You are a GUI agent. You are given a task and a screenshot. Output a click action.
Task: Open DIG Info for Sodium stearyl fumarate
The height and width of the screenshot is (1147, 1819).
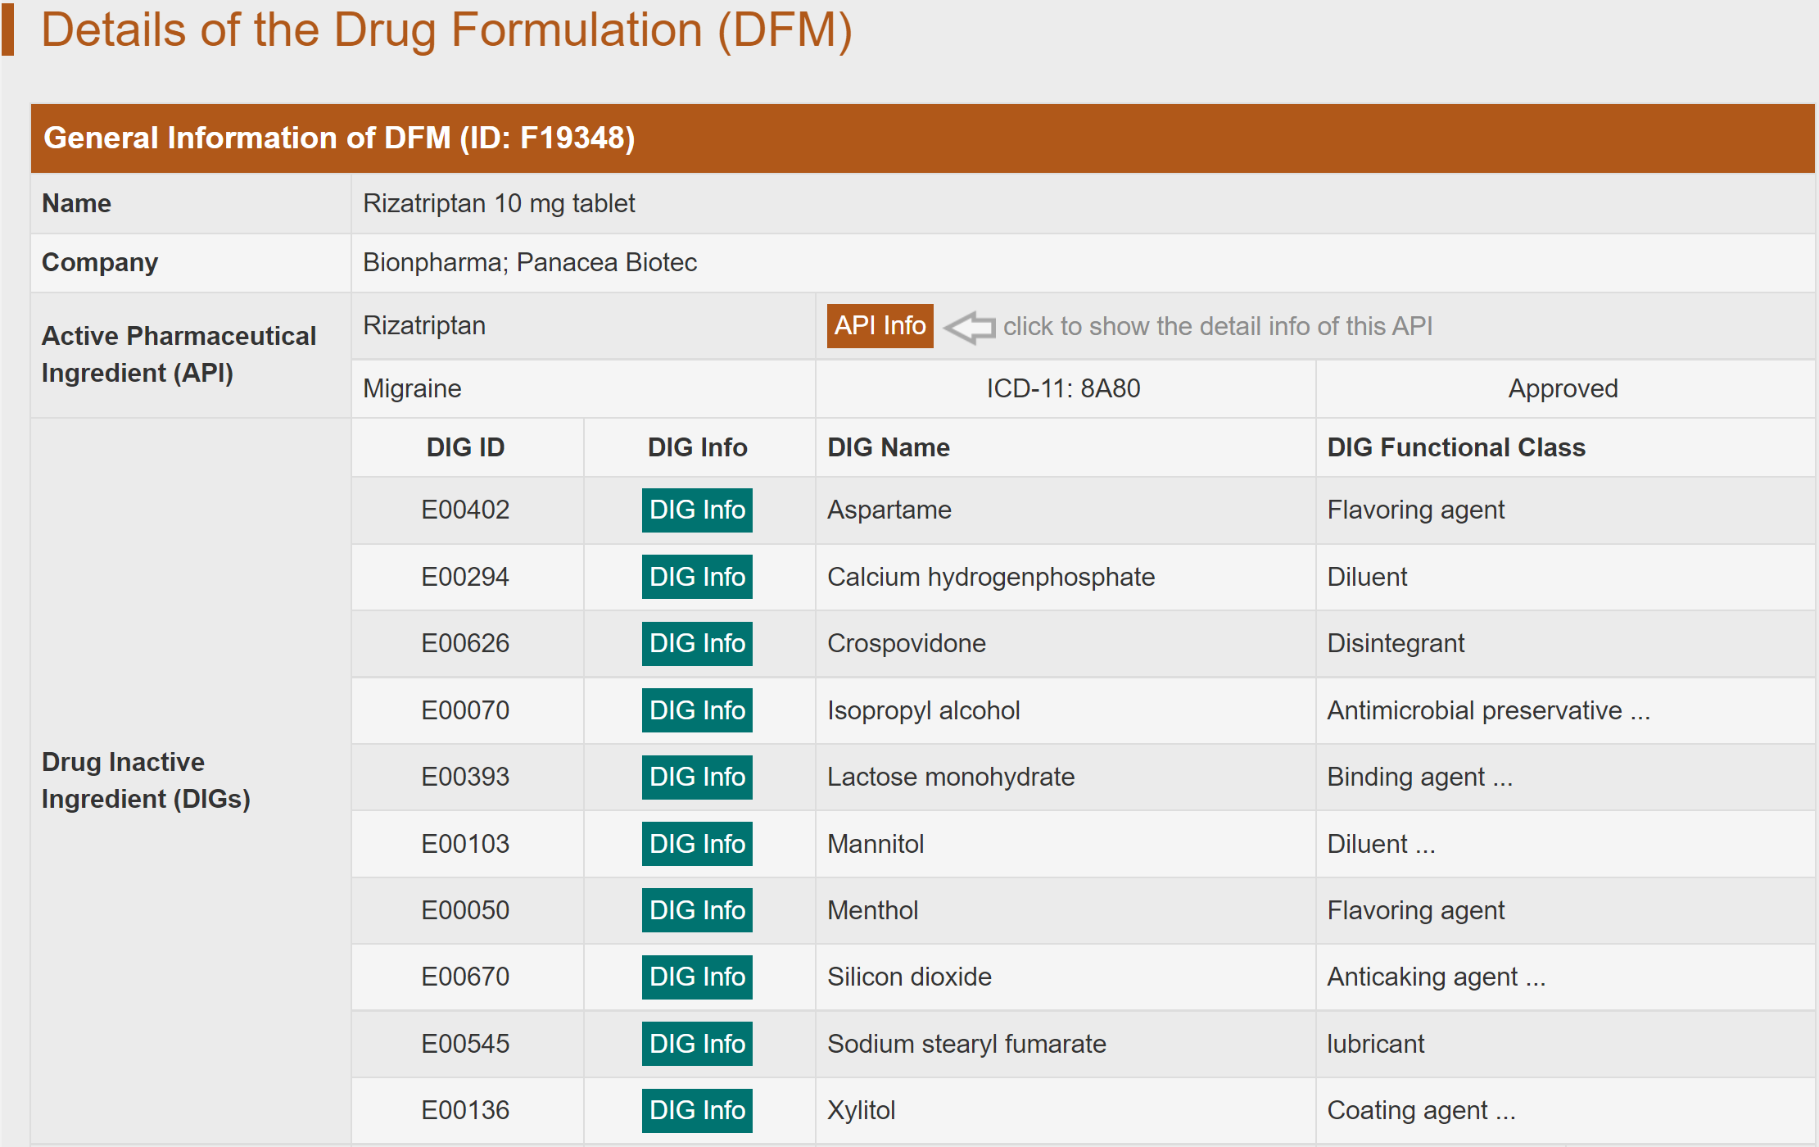[x=696, y=1044]
